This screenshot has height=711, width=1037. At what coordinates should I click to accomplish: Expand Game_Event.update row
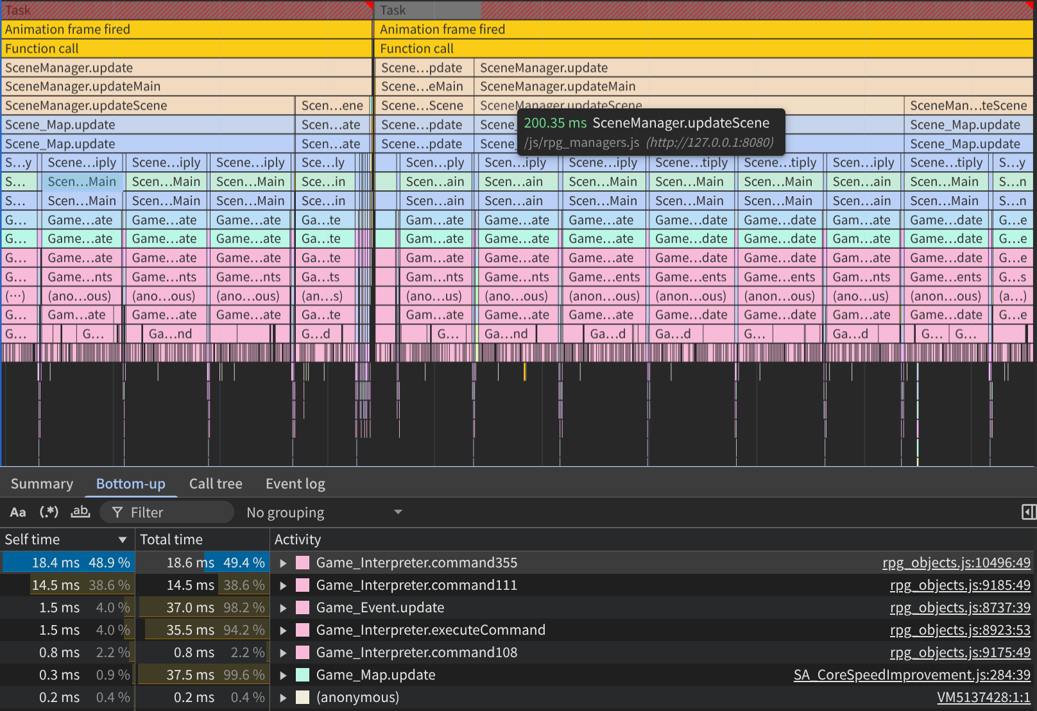tap(283, 608)
